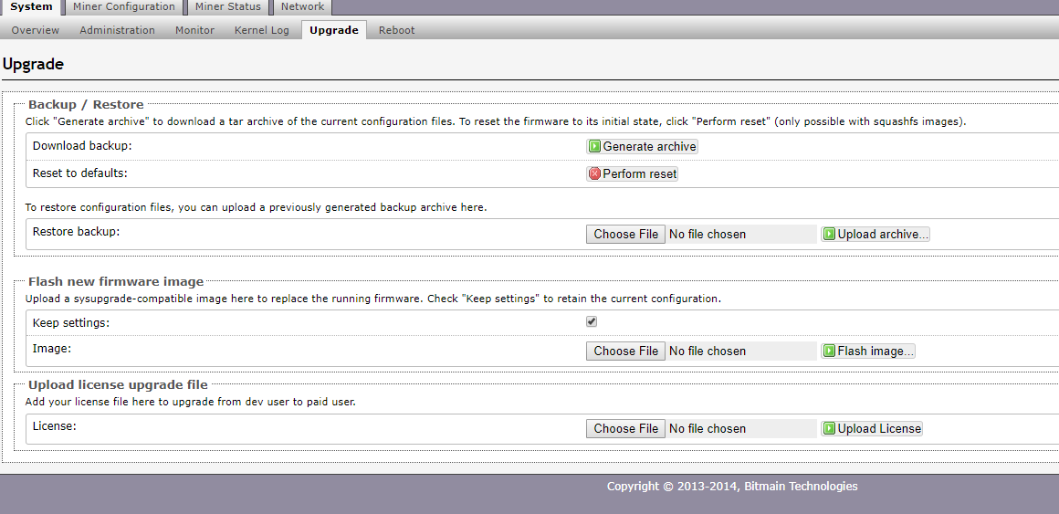Click the Upload archive button

click(876, 235)
